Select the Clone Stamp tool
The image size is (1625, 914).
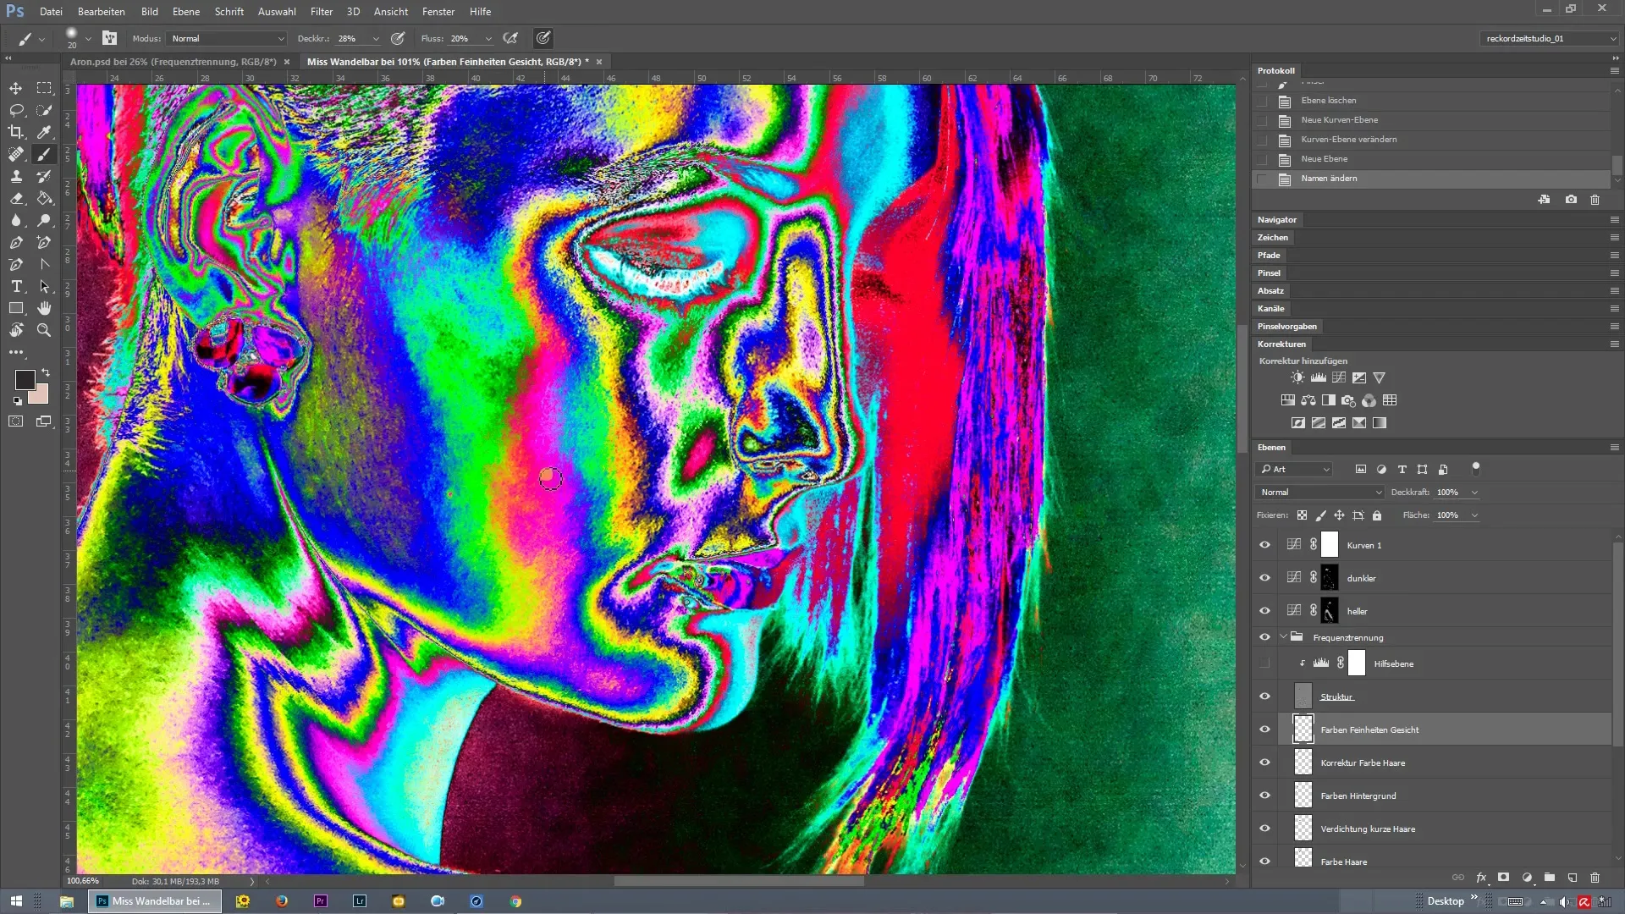(16, 176)
